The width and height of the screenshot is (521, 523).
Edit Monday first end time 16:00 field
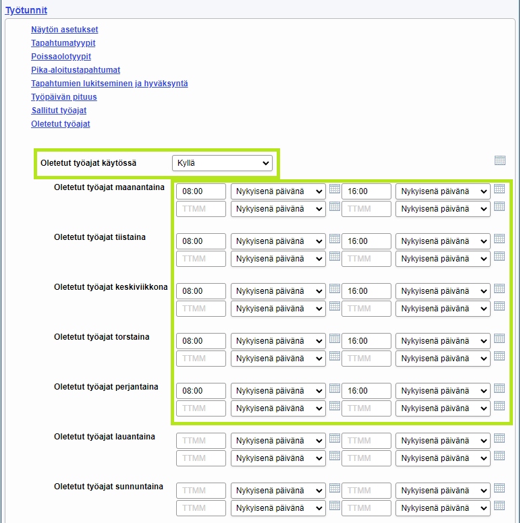click(x=366, y=191)
